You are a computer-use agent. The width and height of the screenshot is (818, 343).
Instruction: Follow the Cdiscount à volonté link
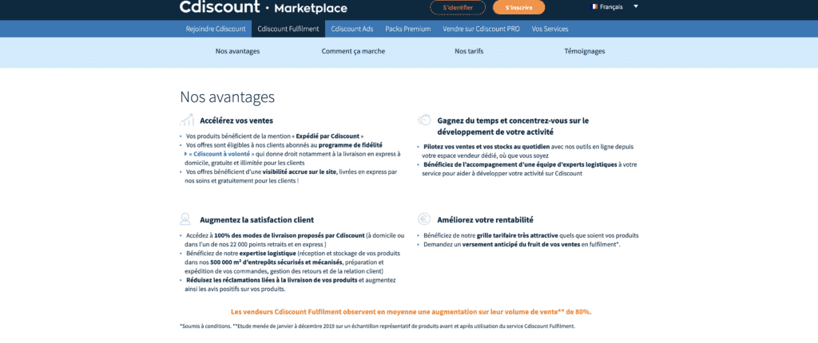(219, 153)
